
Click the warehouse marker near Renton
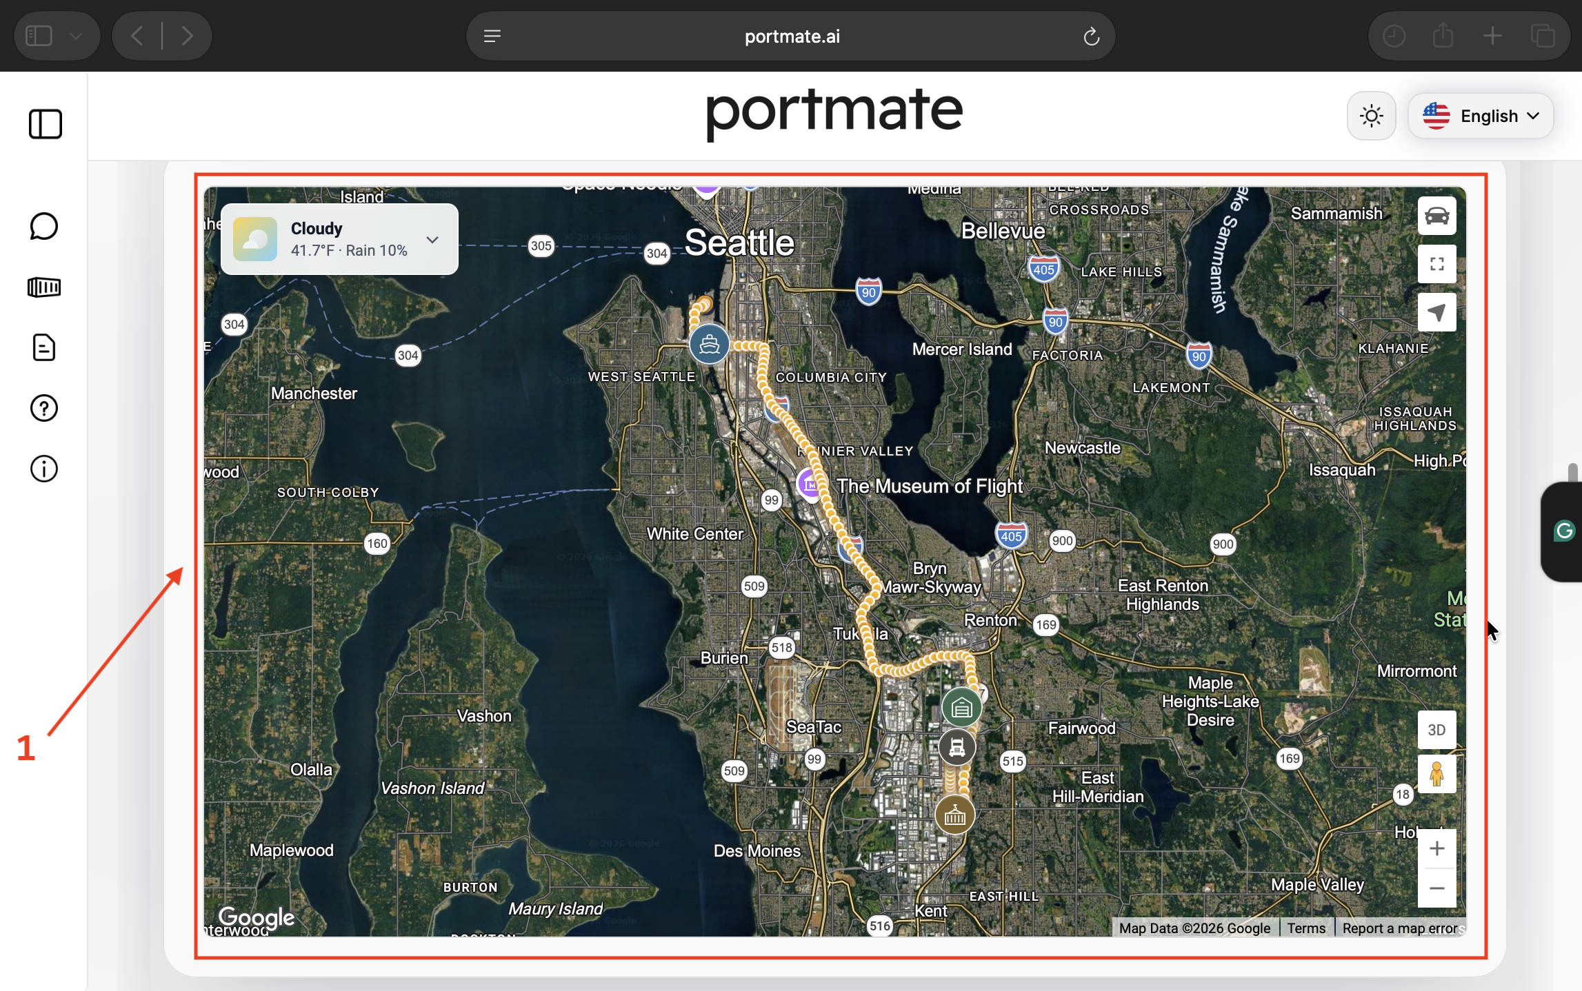click(961, 707)
